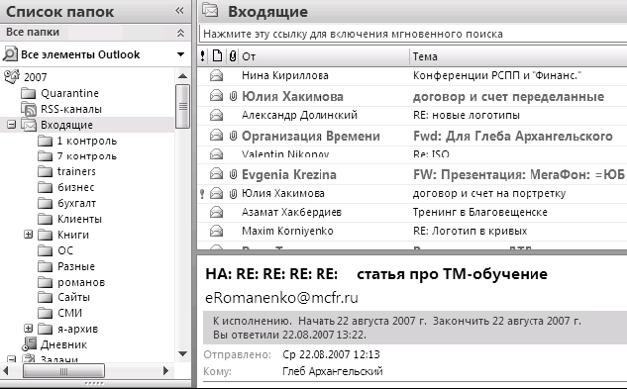Image resolution: width=627 pixels, height=389 pixels.
Task: Open message from Valentin Nikonov
Action: (x=412, y=154)
